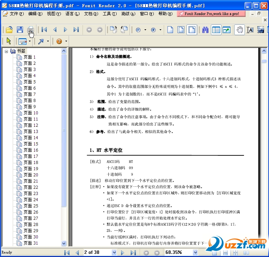Click page number field 2 of 38
This screenshot has height=257, width=269.
[97, 253]
